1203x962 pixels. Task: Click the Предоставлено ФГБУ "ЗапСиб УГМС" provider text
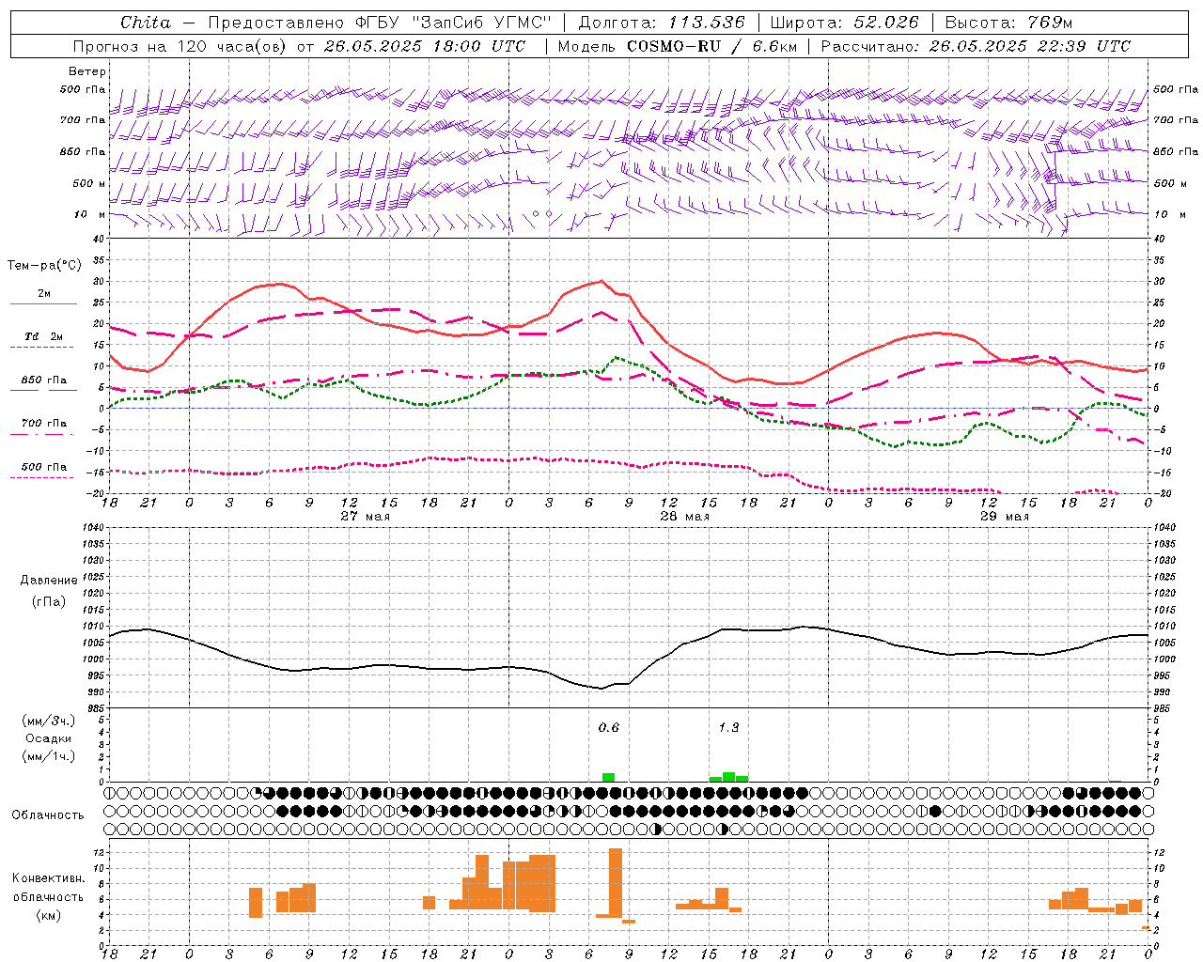(x=380, y=23)
